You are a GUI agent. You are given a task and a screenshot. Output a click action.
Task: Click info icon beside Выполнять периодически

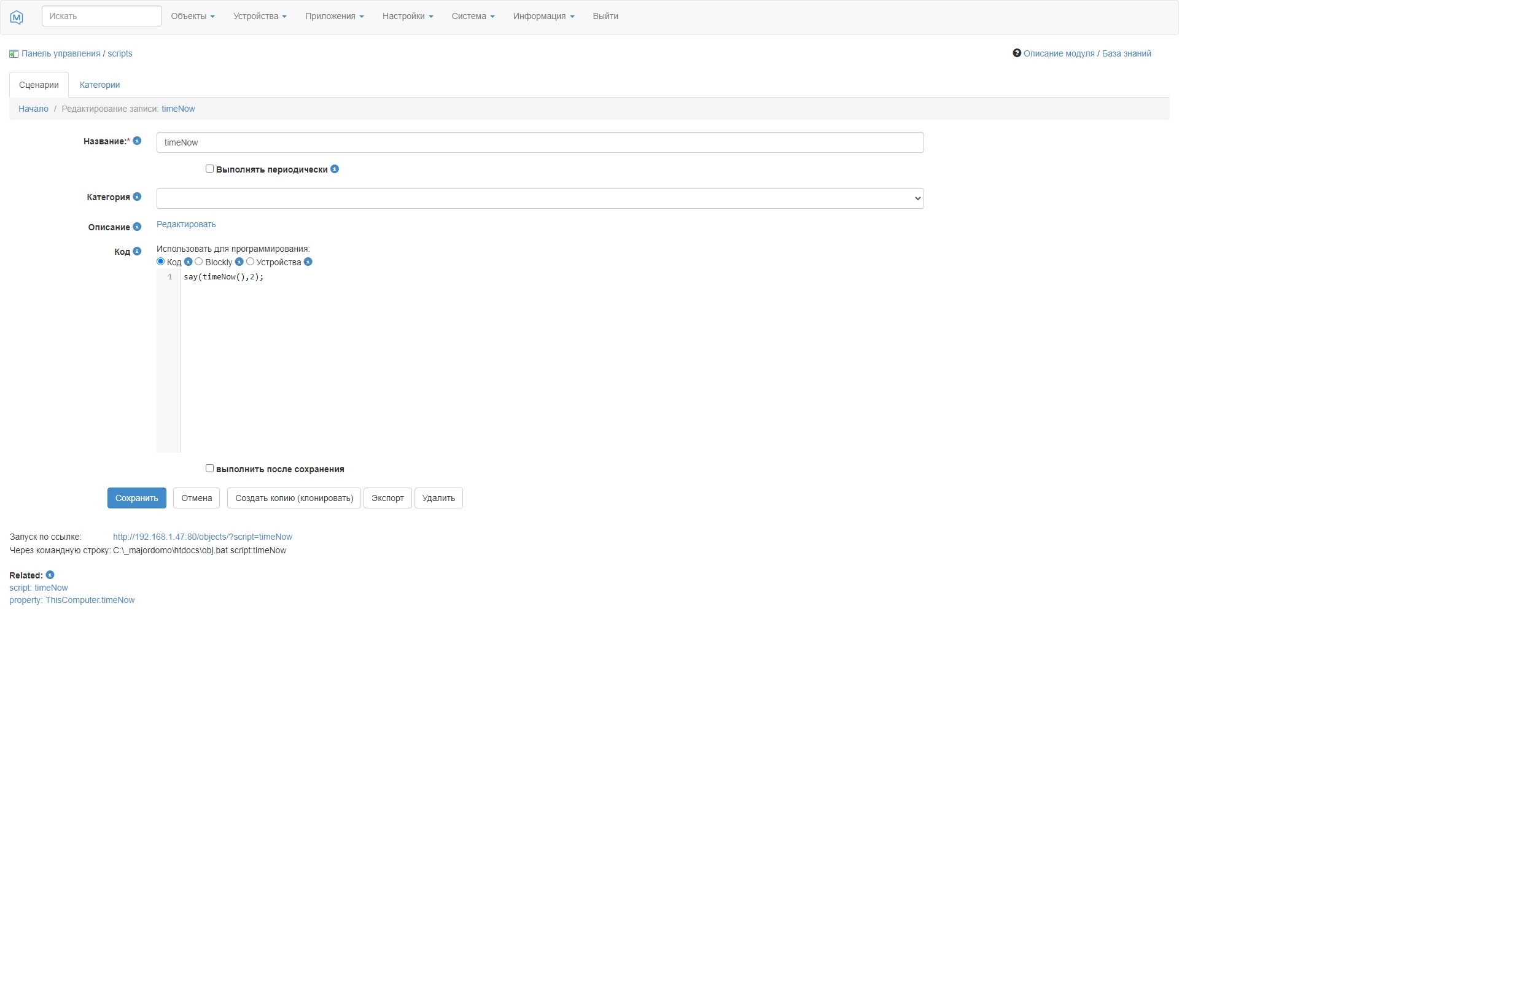tap(335, 169)
